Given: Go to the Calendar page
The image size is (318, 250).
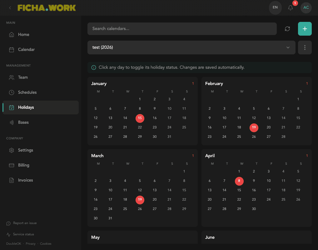Looking at the screenshot, I should (41, 49).
